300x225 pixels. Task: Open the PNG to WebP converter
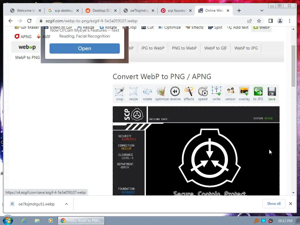[184, 48]
